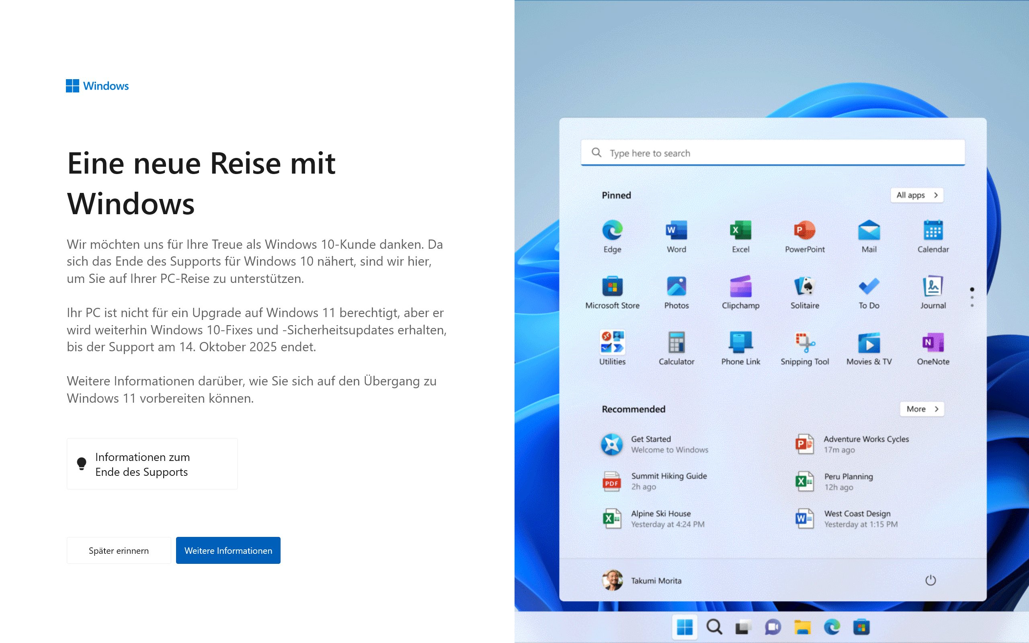Open Informationen zum Ende des Supports
1029x643 pixels.
152,463
